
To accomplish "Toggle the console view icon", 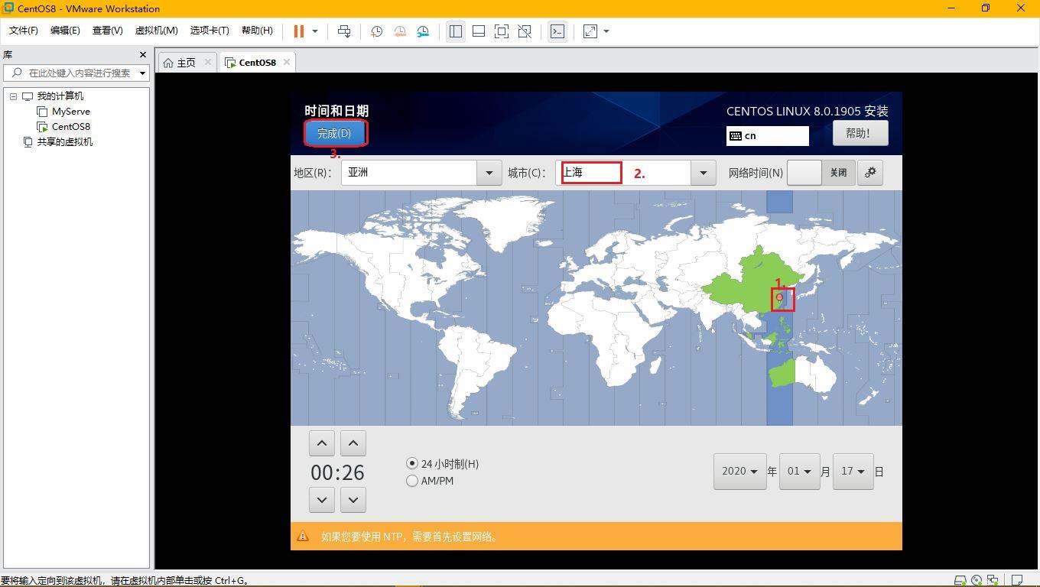I will (x=557, y=31).
